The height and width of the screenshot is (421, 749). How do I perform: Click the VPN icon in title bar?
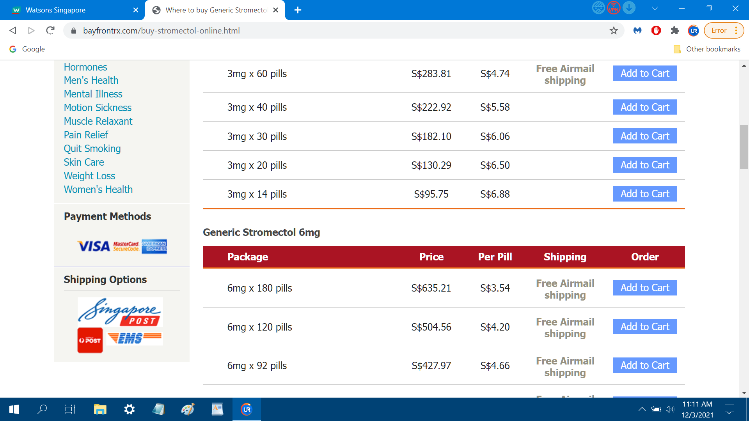coord(614,8)
